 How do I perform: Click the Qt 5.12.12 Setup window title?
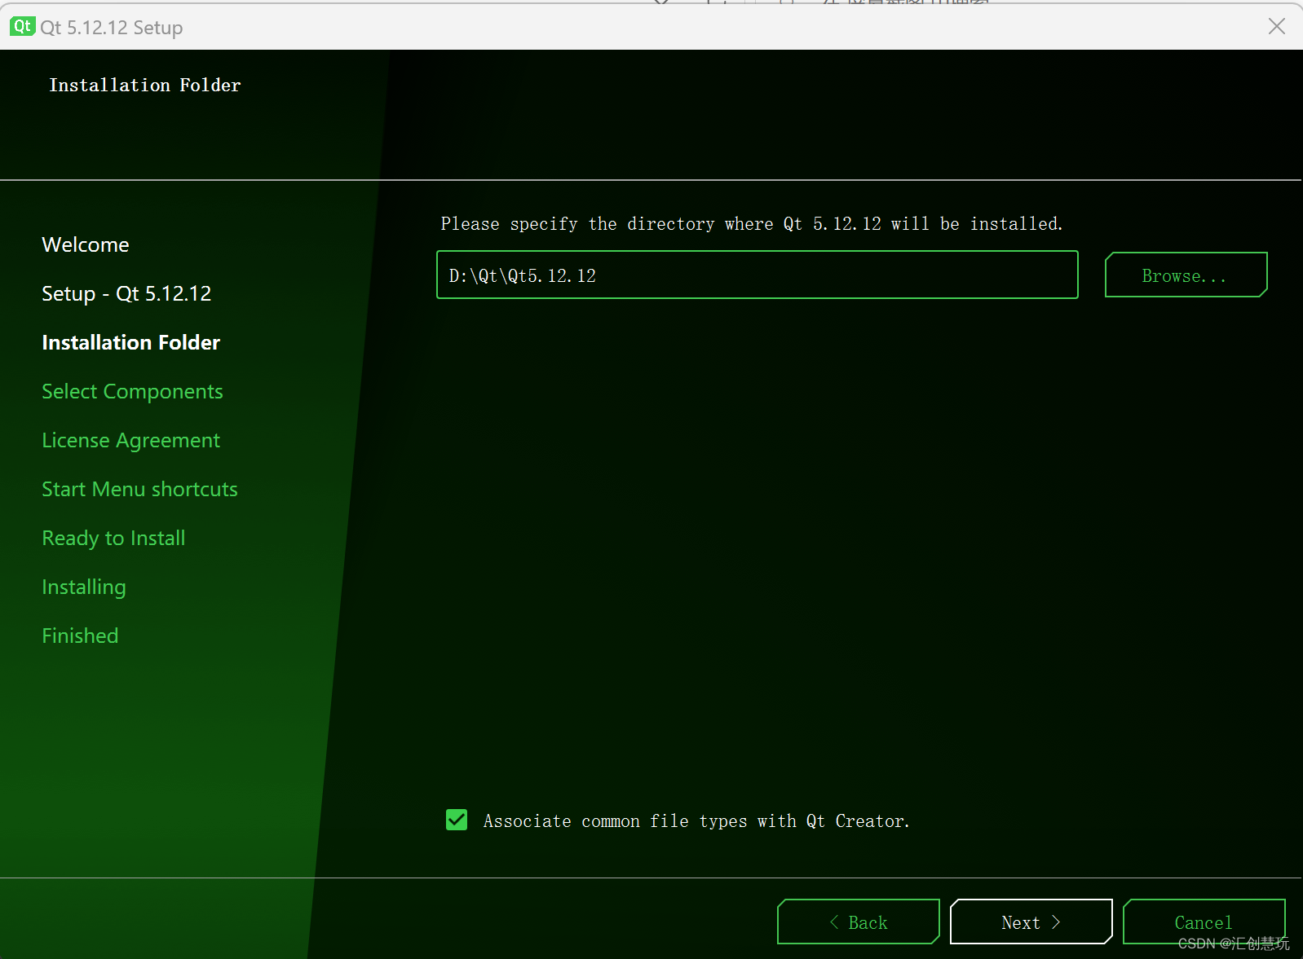tap(112, 27)
